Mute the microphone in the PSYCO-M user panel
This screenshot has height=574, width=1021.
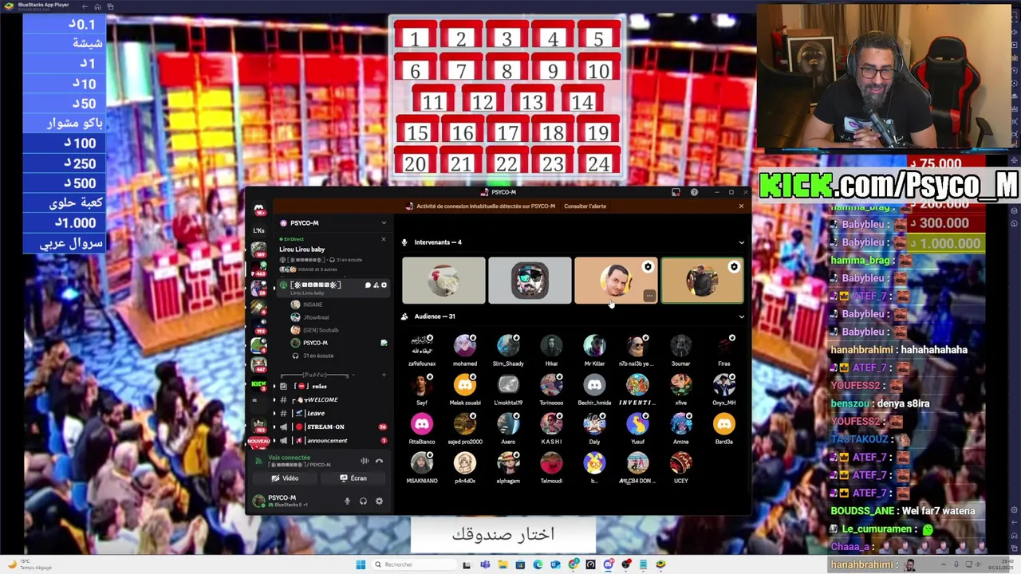pos(347,501)
